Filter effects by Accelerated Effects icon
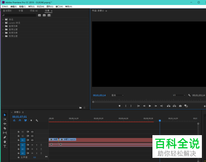 click(40, 15)
